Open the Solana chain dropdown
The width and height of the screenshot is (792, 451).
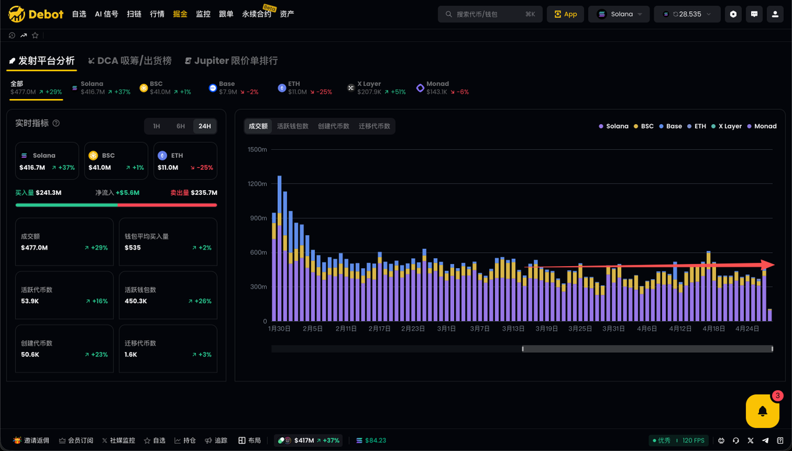click(619, 14)
